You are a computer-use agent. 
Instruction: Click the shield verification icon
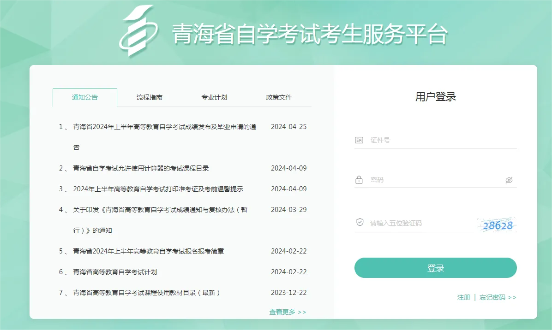click(x=360, y=223)
